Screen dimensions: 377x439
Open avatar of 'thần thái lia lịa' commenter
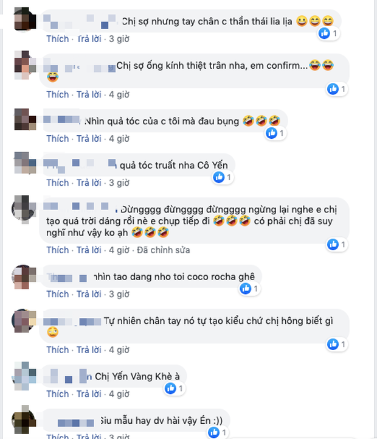coord(25,19)
